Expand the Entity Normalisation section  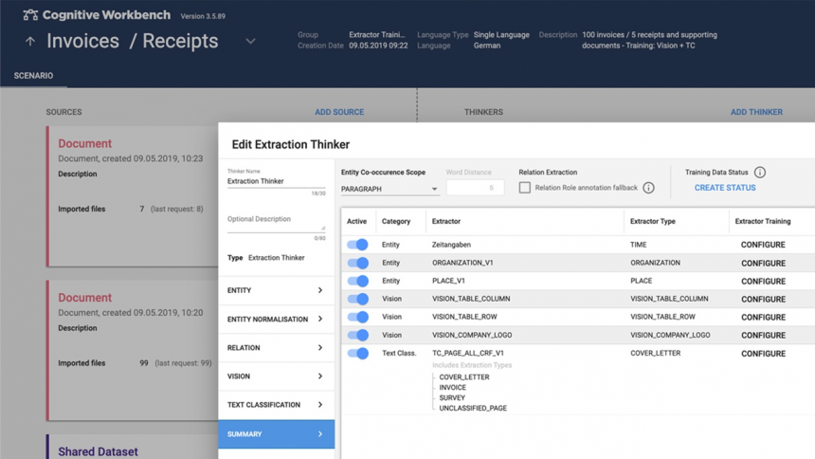tap(276, 320)
